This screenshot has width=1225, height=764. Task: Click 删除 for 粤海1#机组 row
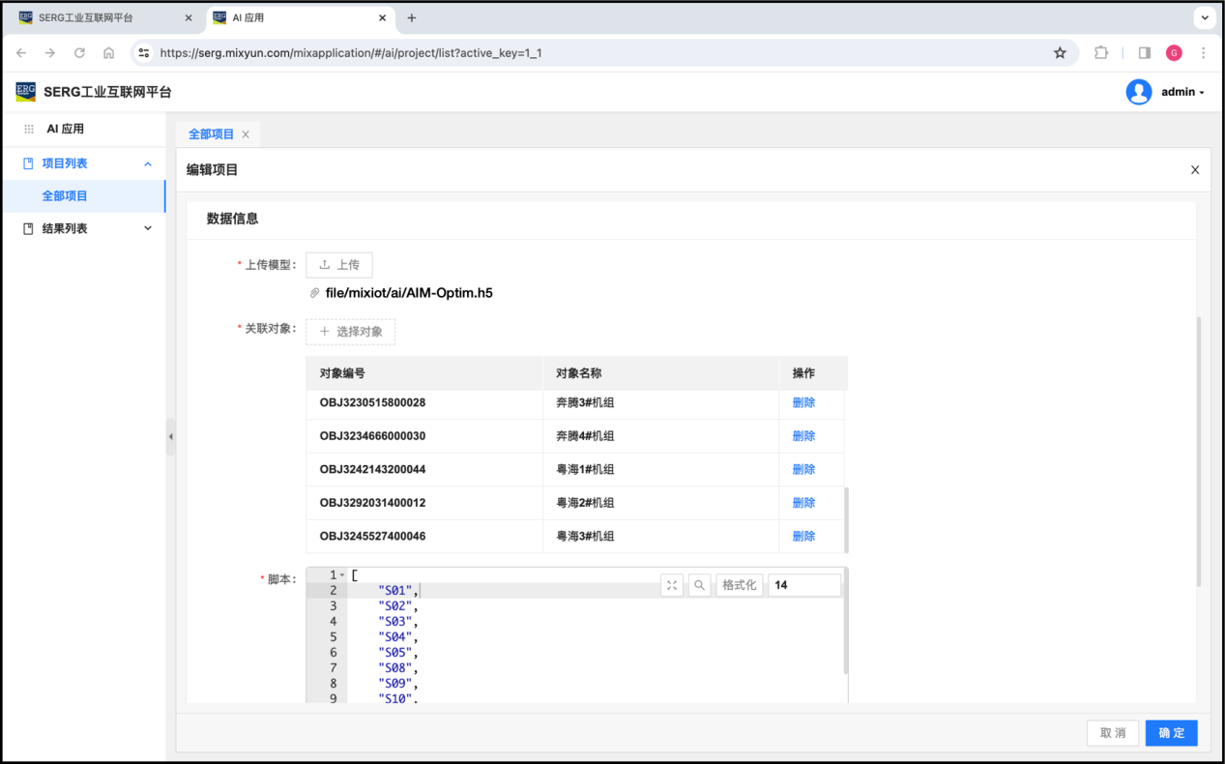(803, 469)
